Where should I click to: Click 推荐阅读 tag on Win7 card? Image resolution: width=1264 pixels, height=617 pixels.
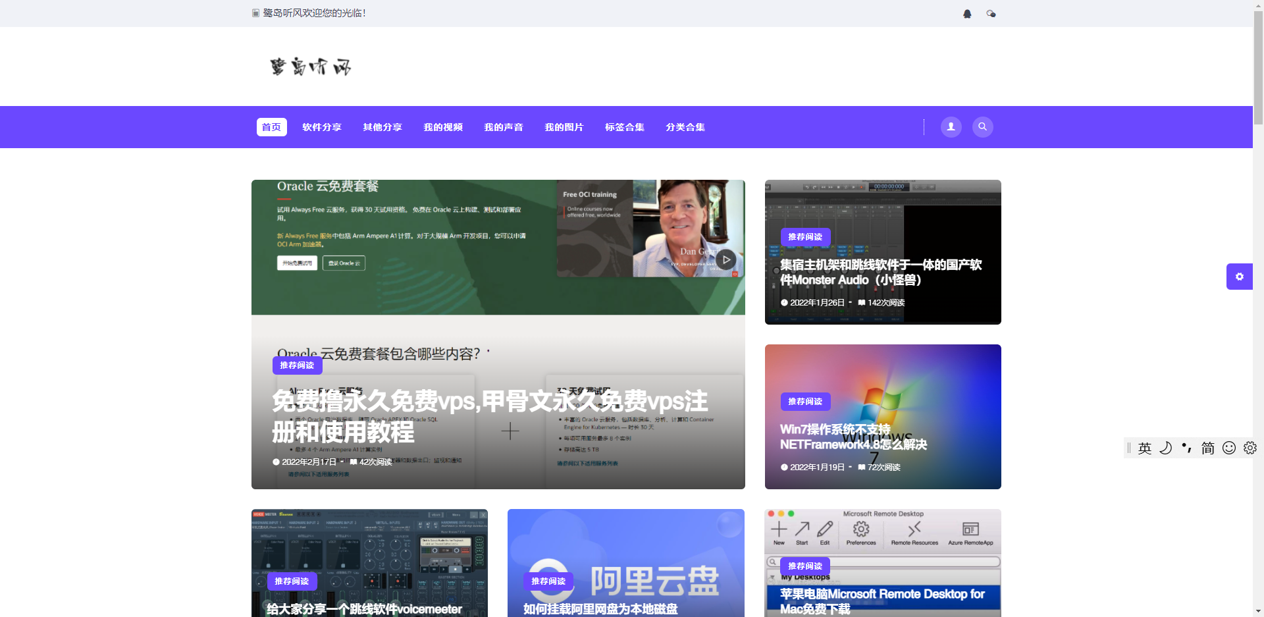(805, 402)
